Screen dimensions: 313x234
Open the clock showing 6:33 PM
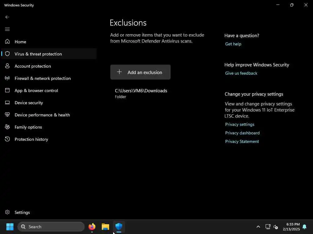coord(291,227)
